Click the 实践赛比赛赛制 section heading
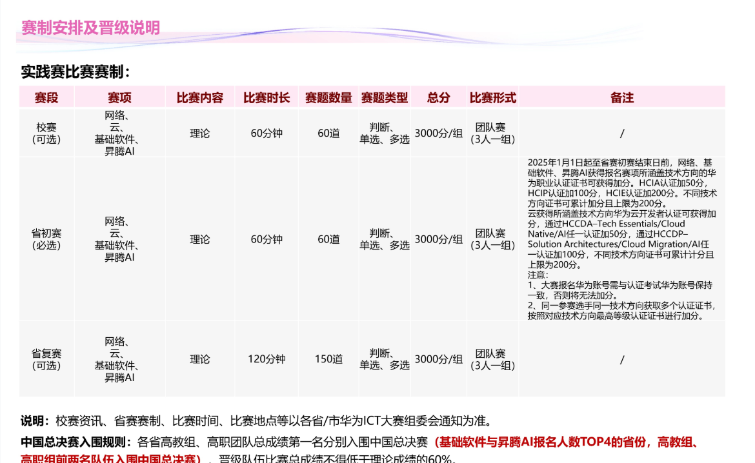 75,72
